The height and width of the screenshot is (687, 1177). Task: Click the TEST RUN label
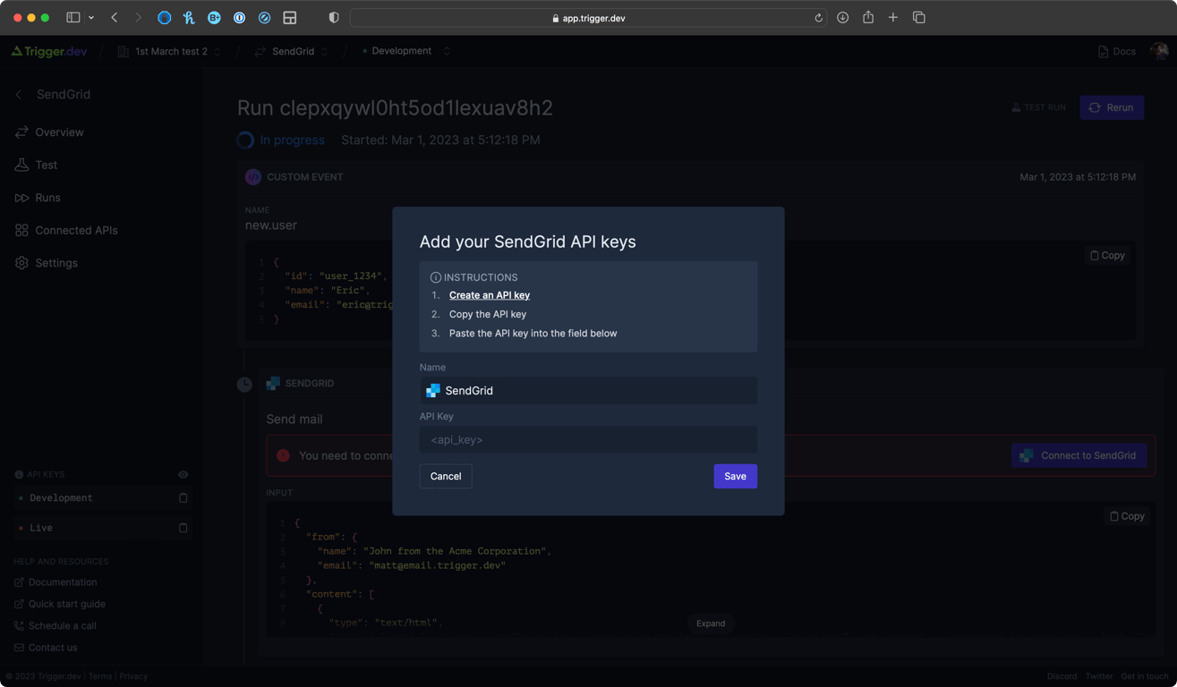coord(1038,107)
